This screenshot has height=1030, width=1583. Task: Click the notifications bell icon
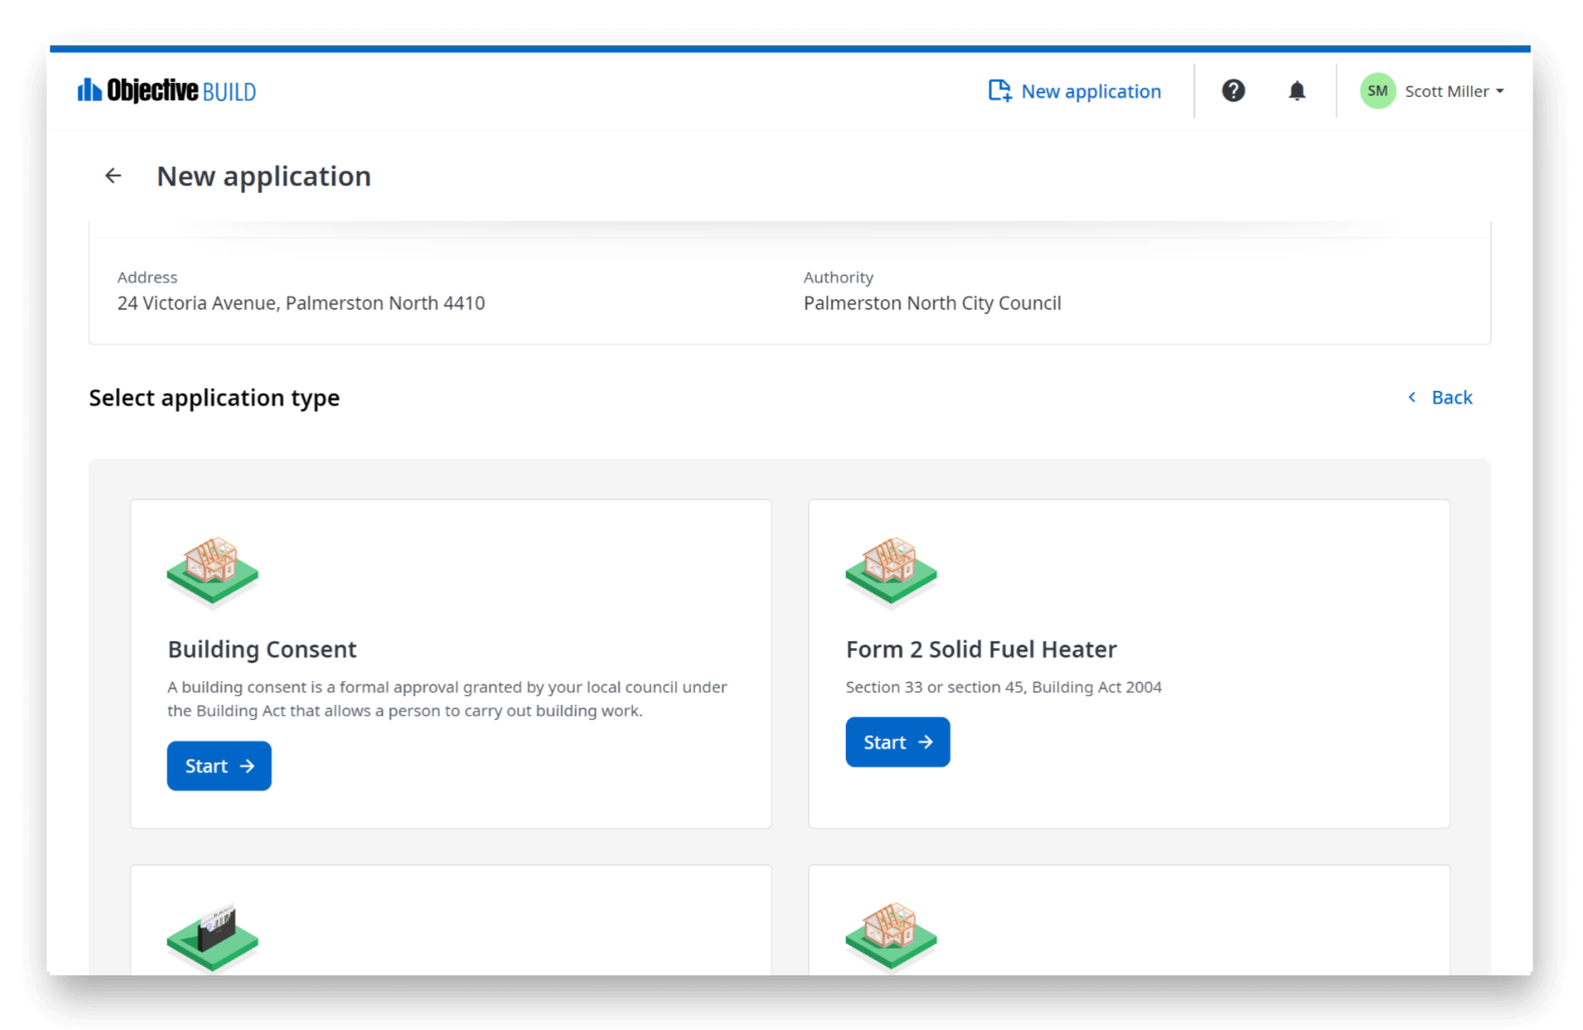click(x=1295, y=91)
